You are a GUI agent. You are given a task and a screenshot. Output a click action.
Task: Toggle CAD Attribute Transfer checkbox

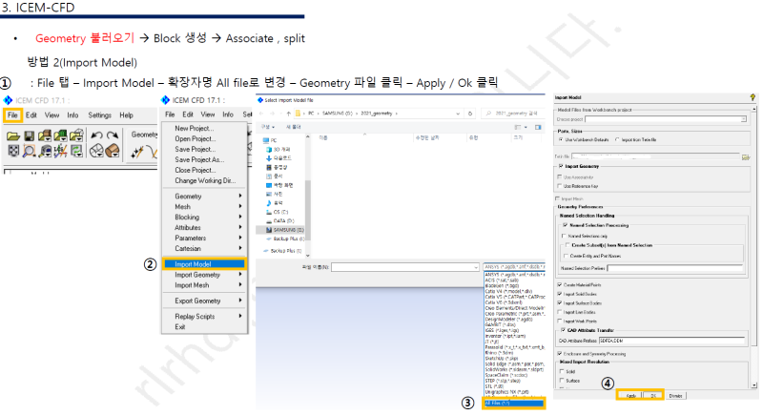tap(564, 330)
